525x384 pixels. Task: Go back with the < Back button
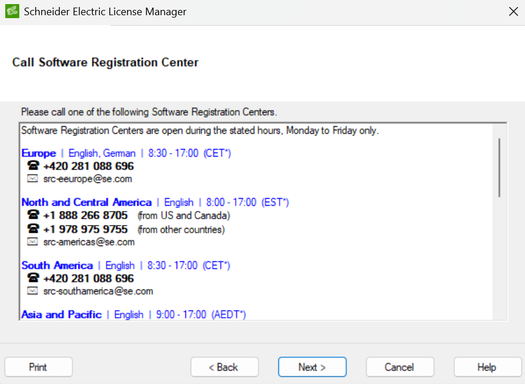point(224,367)
